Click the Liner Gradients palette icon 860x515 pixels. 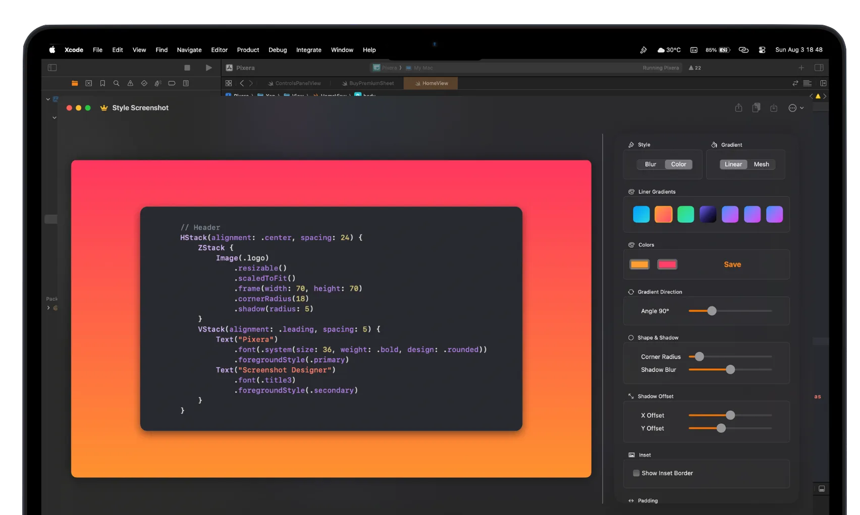pyautogui.click(x=631, y=192)
